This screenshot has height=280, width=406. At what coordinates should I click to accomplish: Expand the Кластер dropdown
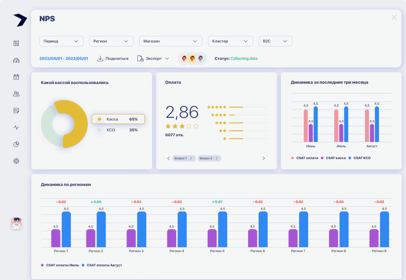click(x=230, y=41)
